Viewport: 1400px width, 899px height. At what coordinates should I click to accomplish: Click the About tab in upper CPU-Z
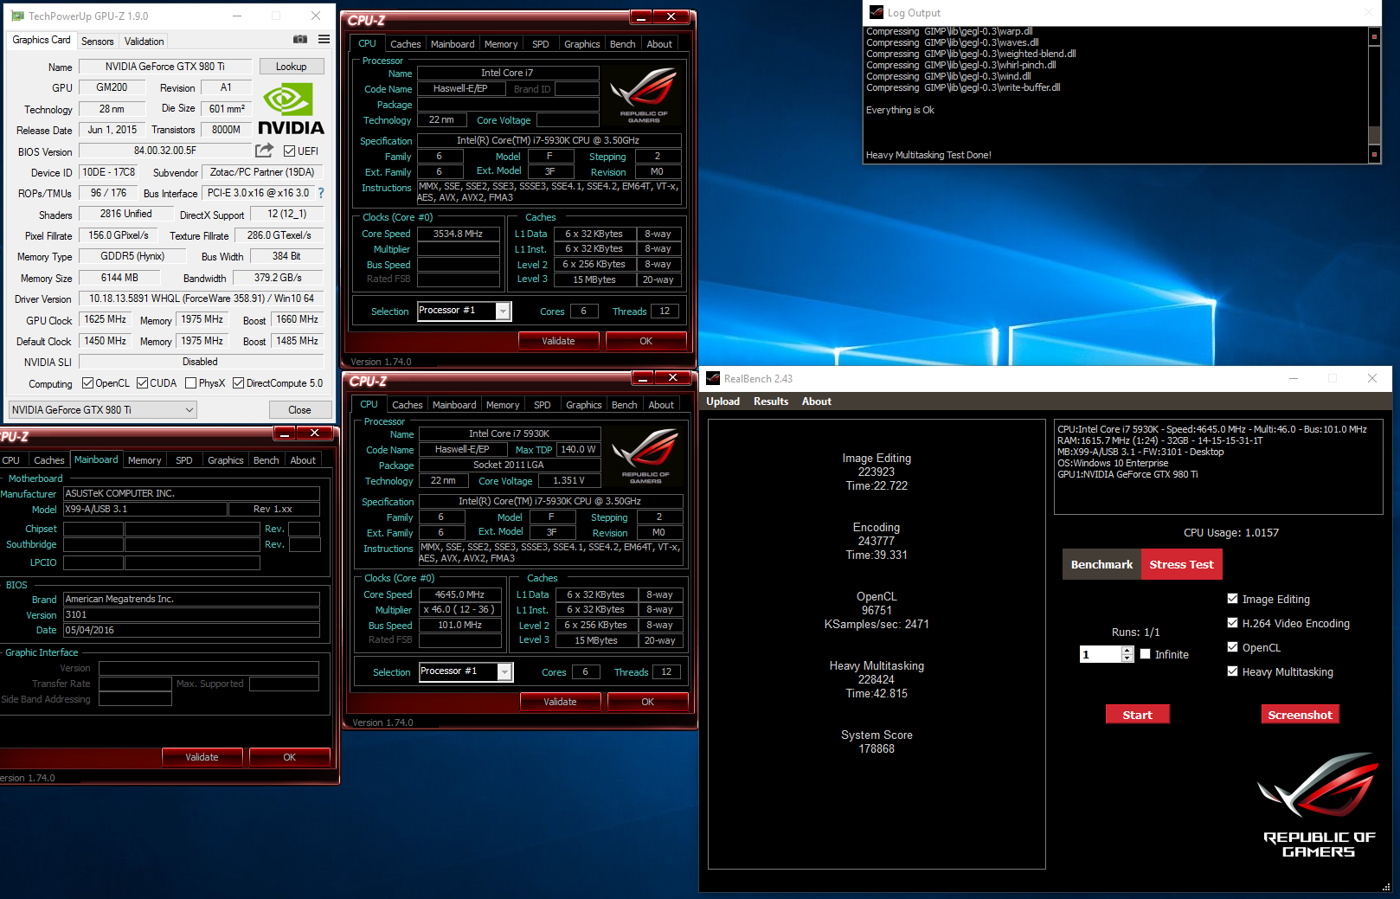click(x=659, y=44)
